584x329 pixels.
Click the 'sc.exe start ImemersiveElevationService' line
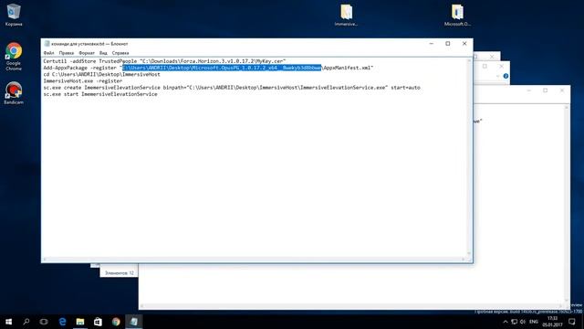[100, 94]
